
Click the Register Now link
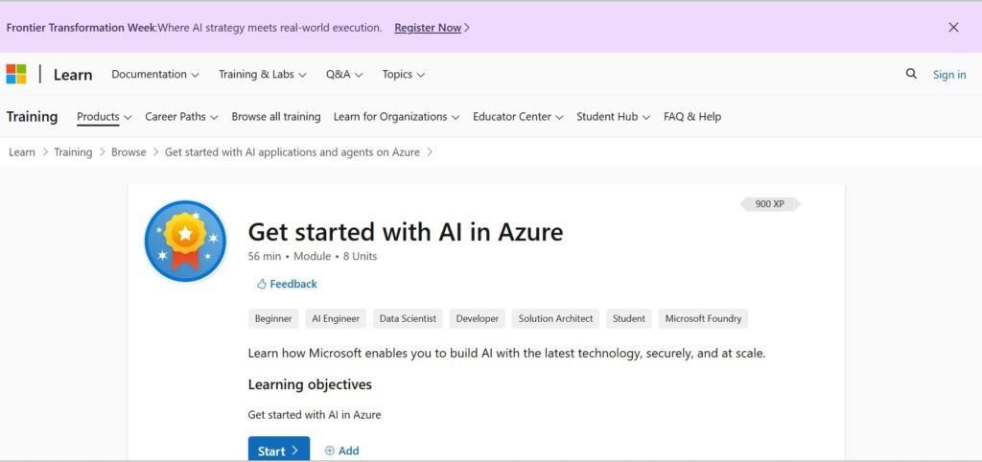[x=428, y=28]
